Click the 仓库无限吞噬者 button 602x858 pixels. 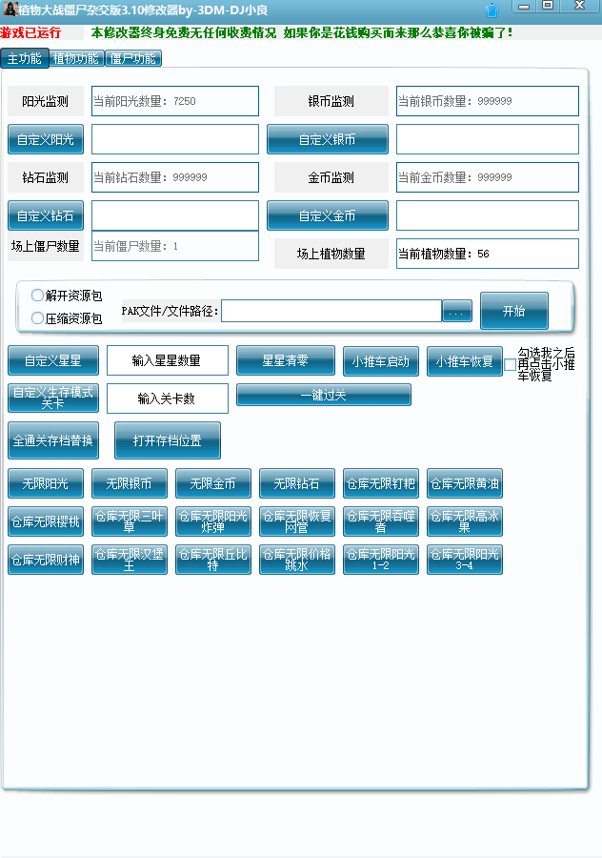pyautogui.click(x=381, y=521)
